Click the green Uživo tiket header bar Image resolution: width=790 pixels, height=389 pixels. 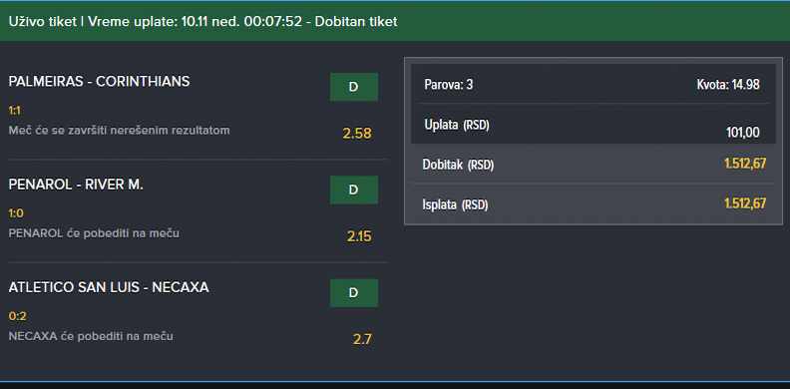point(395,21)
